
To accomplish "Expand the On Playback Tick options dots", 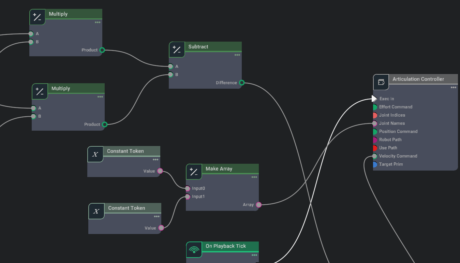I will tap(254, 255).
